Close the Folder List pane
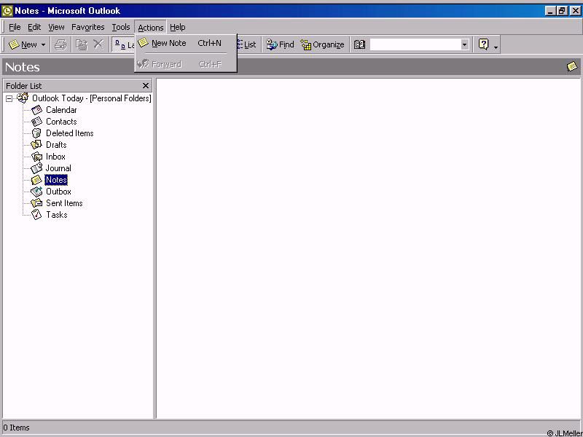This screenshot has width=583, height=437. (146, 86)
